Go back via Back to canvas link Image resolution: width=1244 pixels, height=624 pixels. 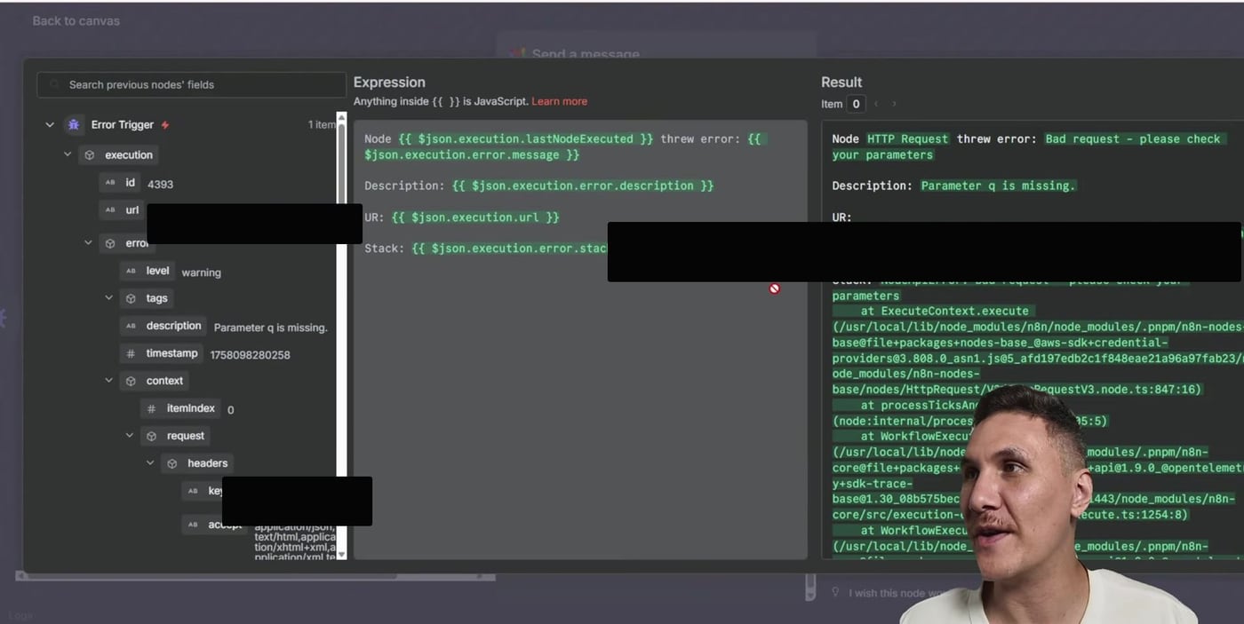point(76,20)
